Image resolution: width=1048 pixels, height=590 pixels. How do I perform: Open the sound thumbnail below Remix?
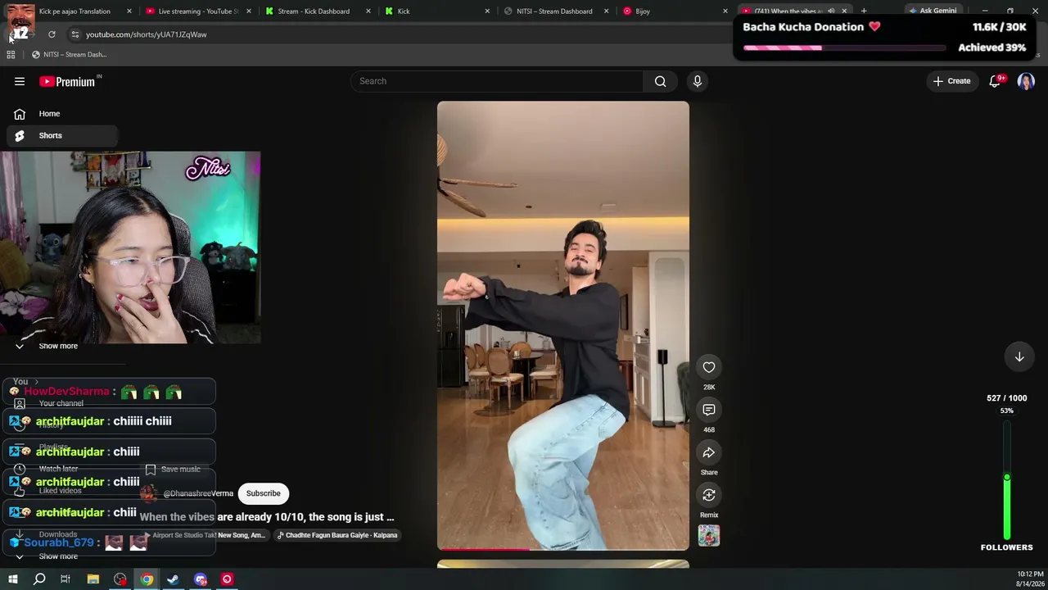point(709,536)
